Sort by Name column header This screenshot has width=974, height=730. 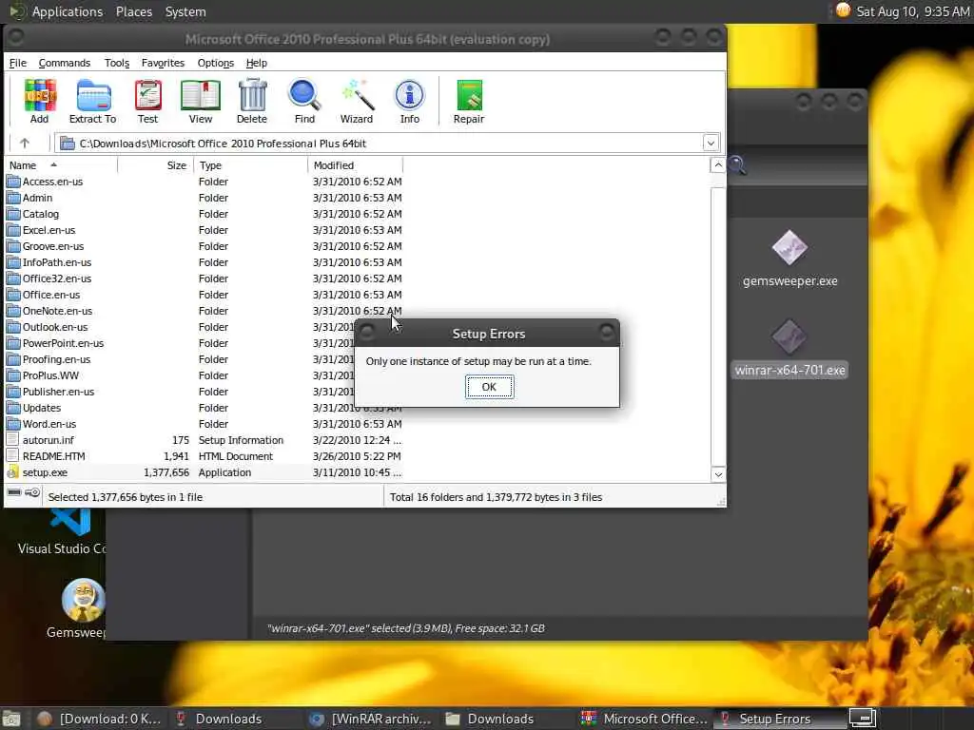point(61,165)
